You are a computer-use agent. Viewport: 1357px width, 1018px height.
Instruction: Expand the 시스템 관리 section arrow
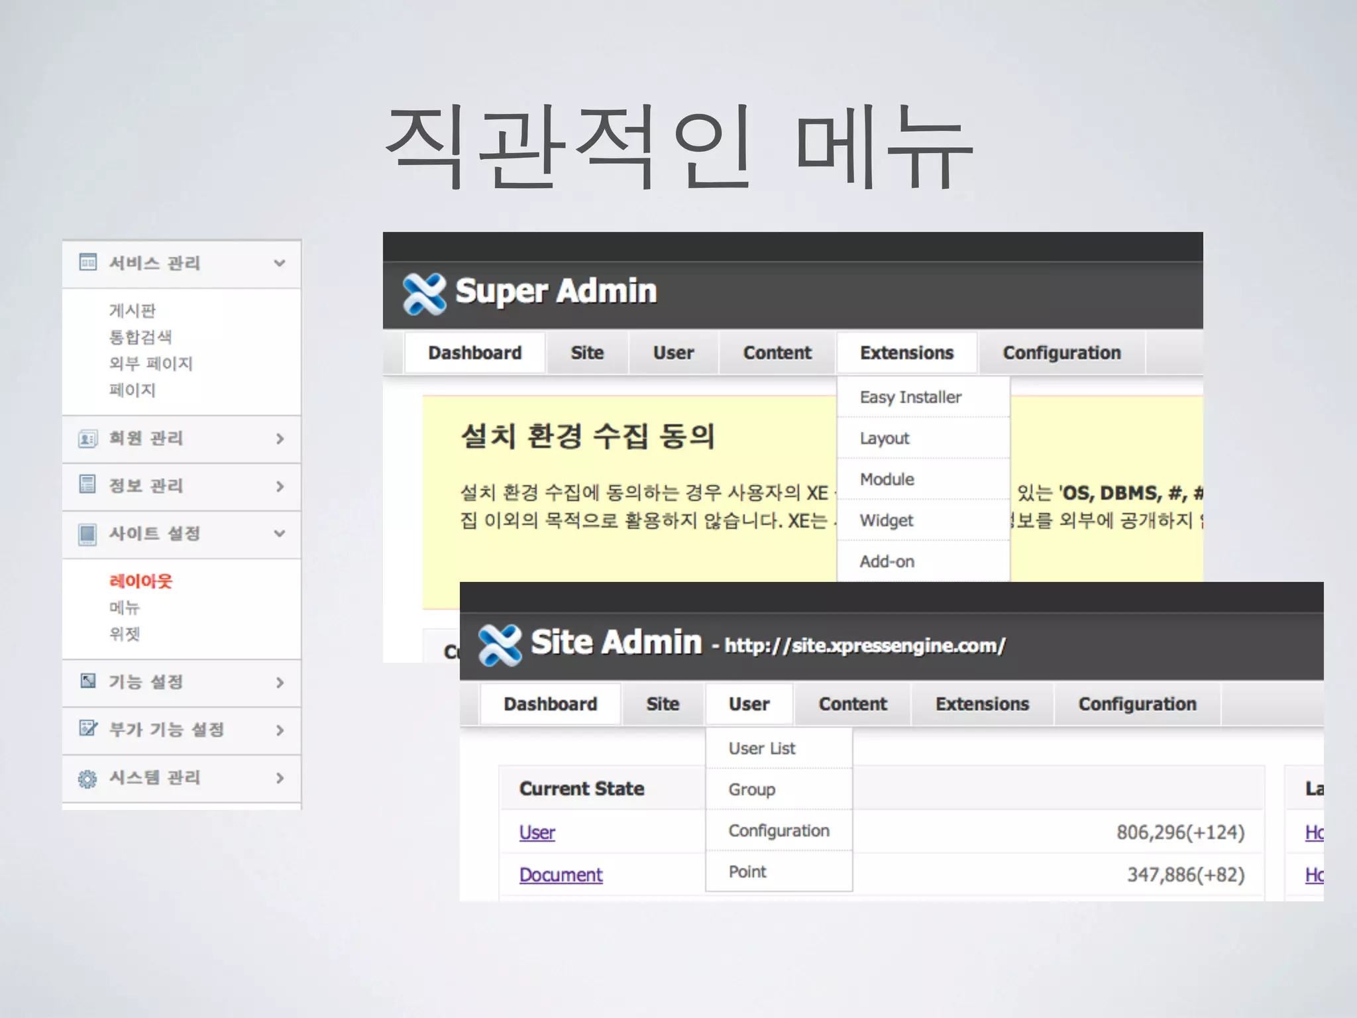[x=280, y=778]
